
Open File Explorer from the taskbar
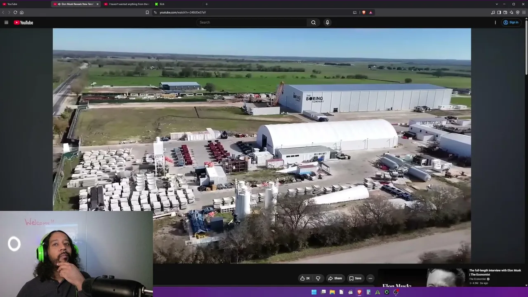point(332,292)
